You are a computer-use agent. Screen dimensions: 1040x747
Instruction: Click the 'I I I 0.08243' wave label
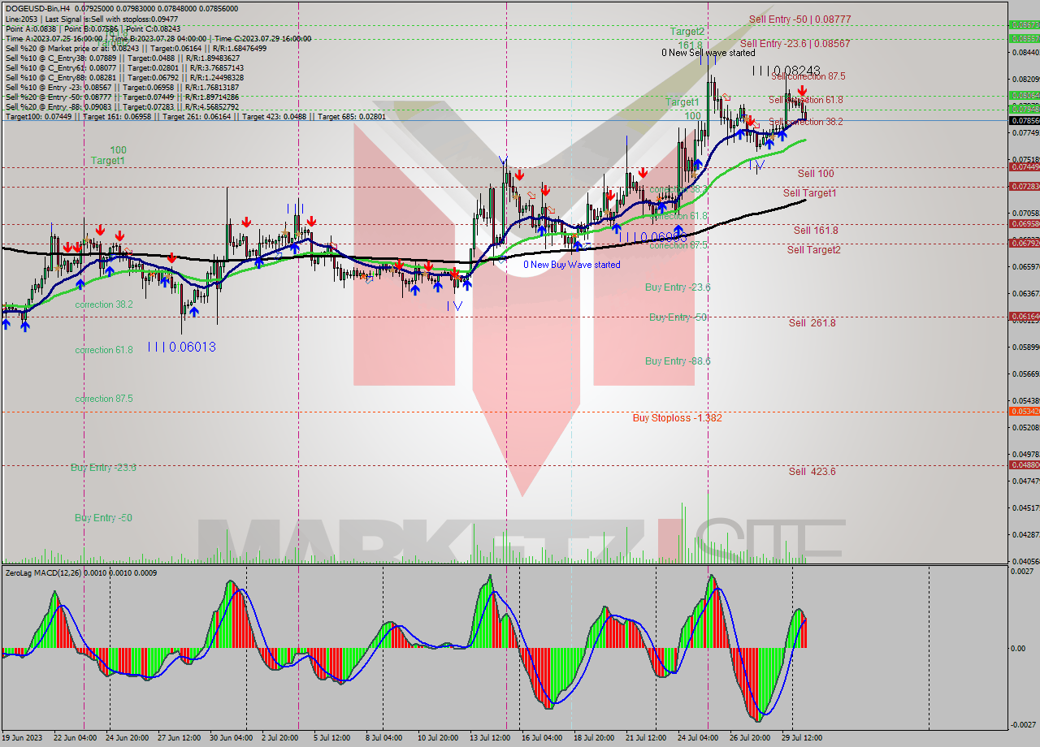coord(786,71)
